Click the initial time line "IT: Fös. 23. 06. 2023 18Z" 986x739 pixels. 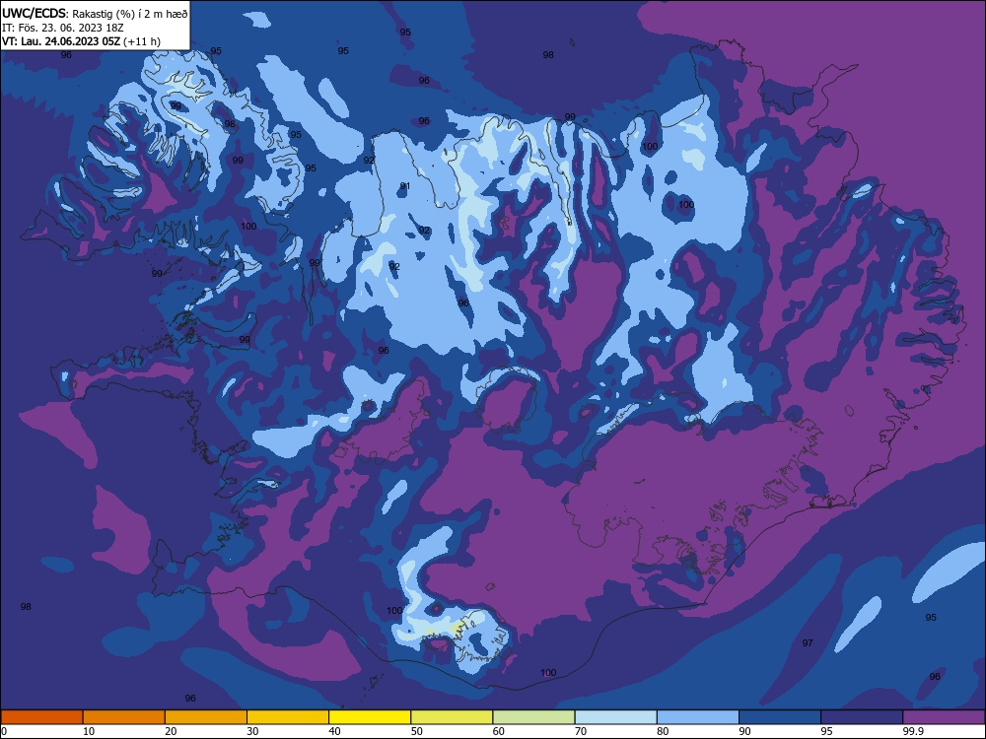(x=63, y=28)
